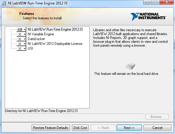The image size is (175, 134).
Task: Proceed with the Next >> button
Action: coord(129,128)
